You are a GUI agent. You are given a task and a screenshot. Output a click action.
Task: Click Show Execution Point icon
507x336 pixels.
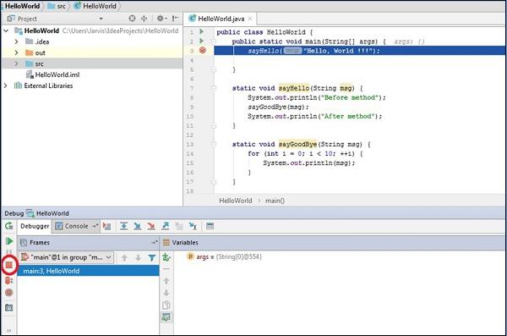point(106,226)
